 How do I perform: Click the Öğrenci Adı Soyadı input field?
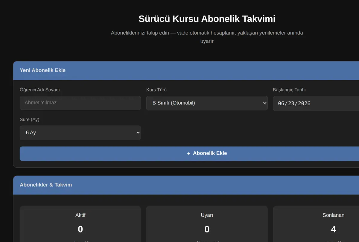point(80,103)
